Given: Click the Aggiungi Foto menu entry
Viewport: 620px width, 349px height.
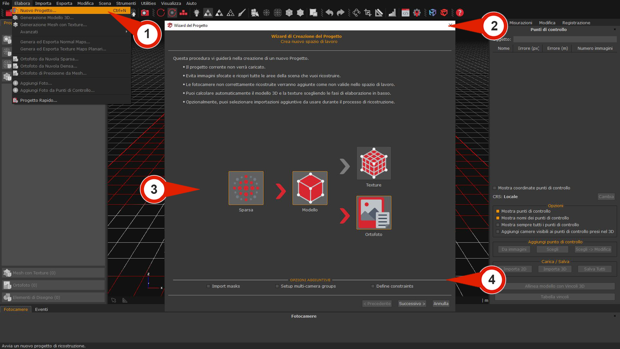Looking at the screenshot, I should (x=71, y=83).
